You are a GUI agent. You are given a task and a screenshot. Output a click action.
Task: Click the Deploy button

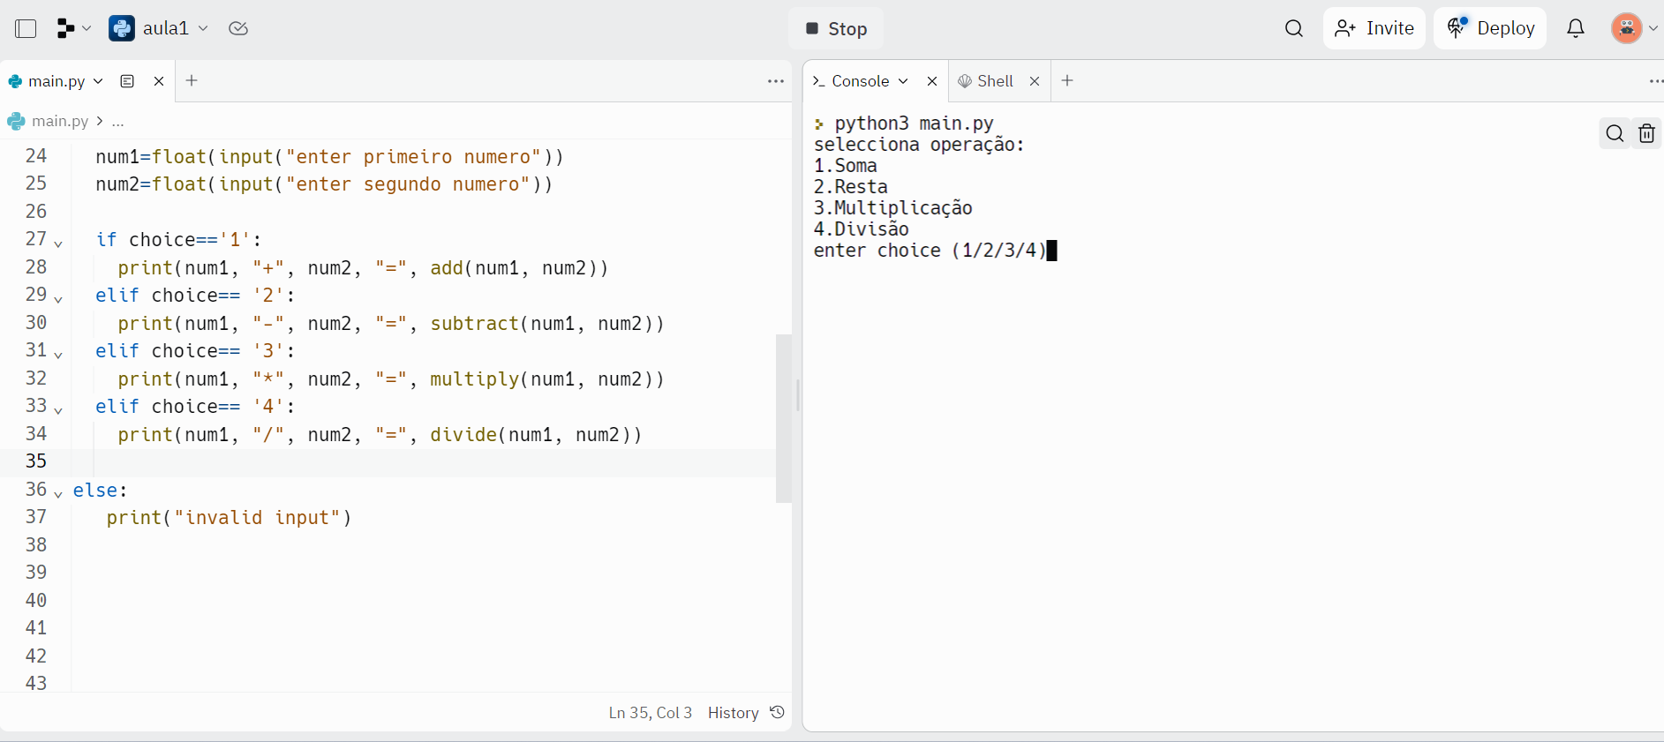click(1490, 28)
